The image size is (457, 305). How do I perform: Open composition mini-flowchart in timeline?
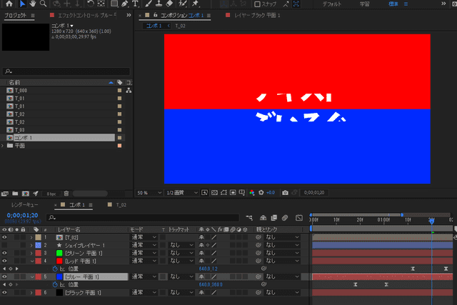(x=249, y=218)
